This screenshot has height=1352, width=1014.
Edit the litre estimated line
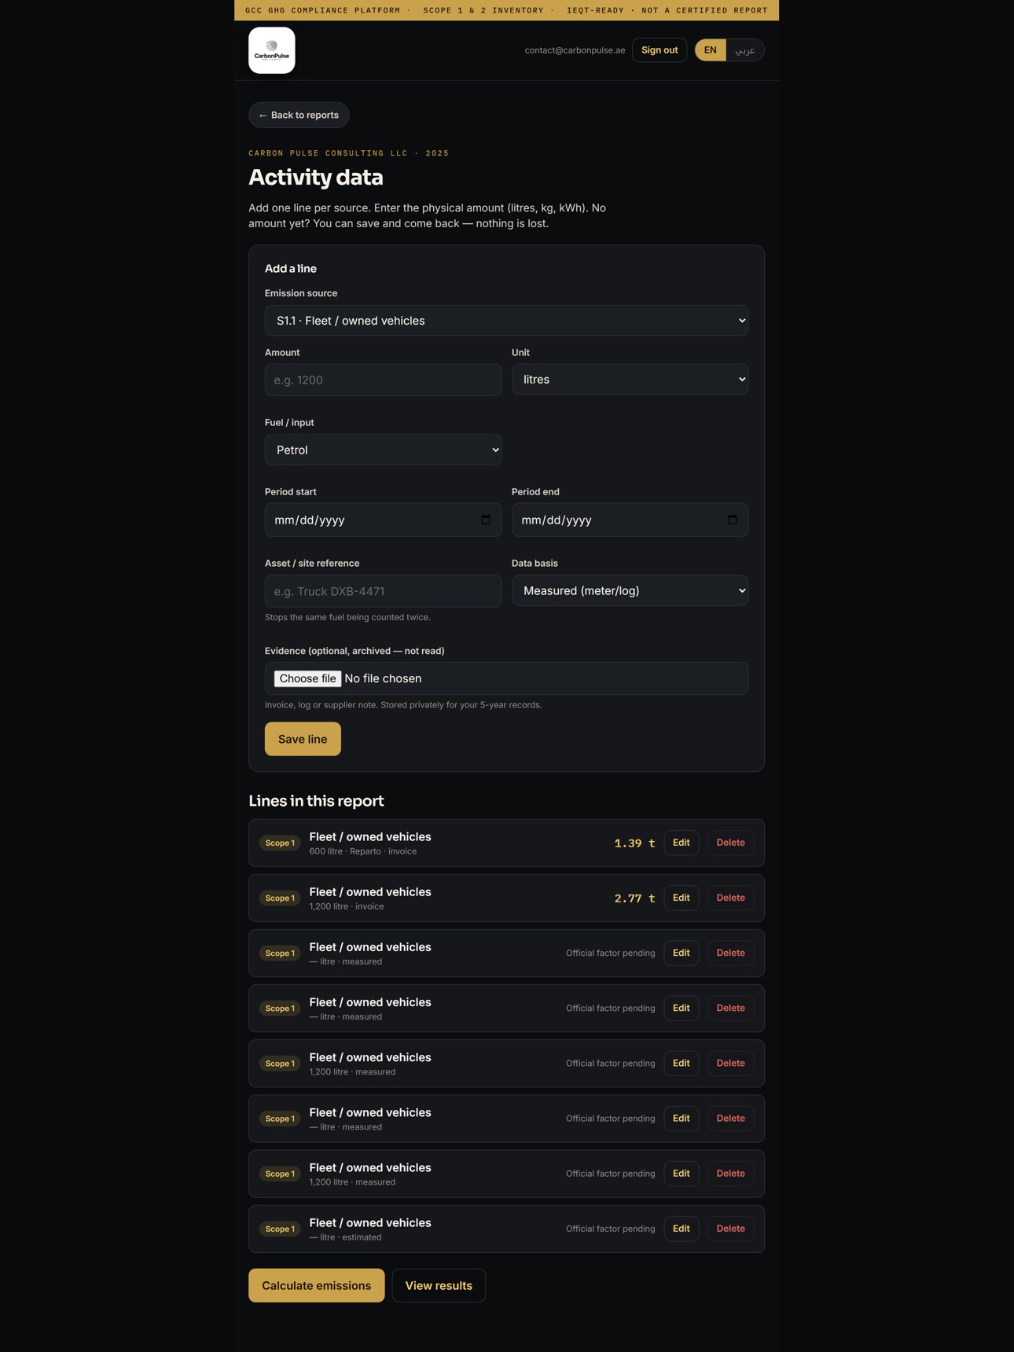pyautogui.click(x=682, y=1229)
